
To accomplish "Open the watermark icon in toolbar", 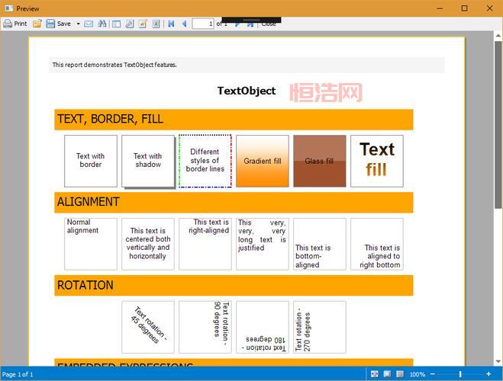I will point(156,24).
